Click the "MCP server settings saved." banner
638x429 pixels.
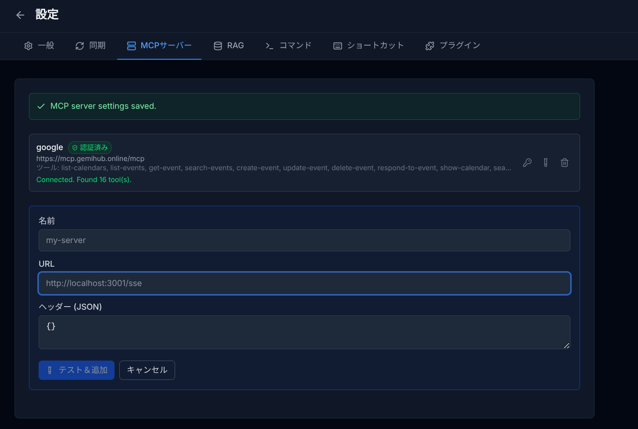[x=304, y=106]
